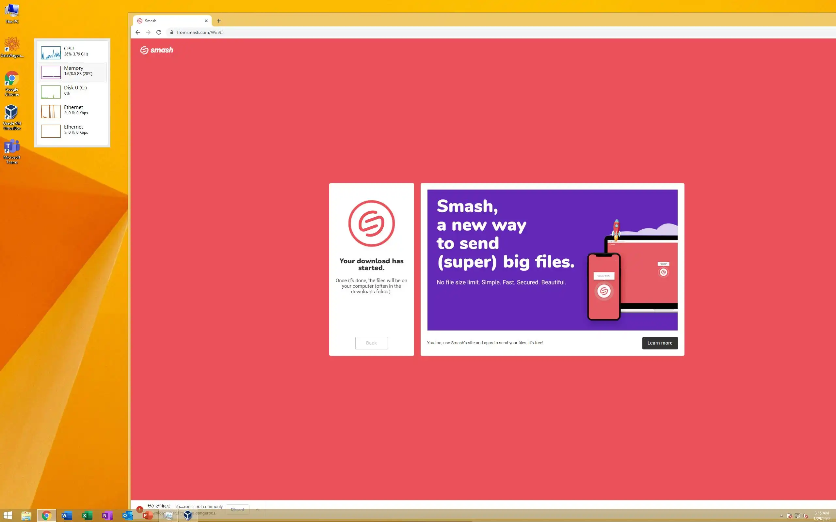
Task: Go back in Chrome browser history
Action: pyautogui.click(x=138, y=32)
